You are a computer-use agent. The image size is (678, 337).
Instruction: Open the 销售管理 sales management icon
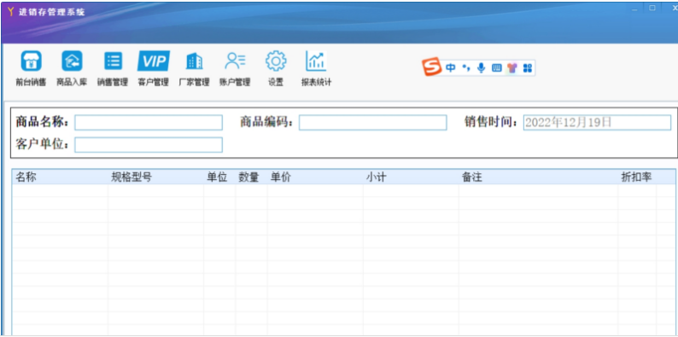113,61
